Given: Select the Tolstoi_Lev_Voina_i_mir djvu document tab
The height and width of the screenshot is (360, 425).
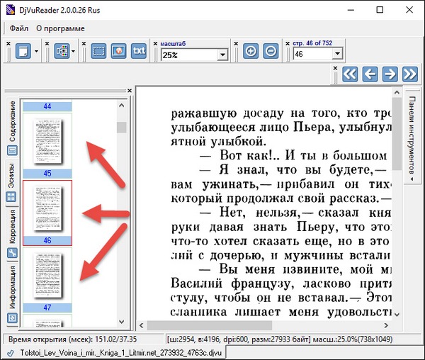Looking at the screenshot, I should [x=115, y=353].
